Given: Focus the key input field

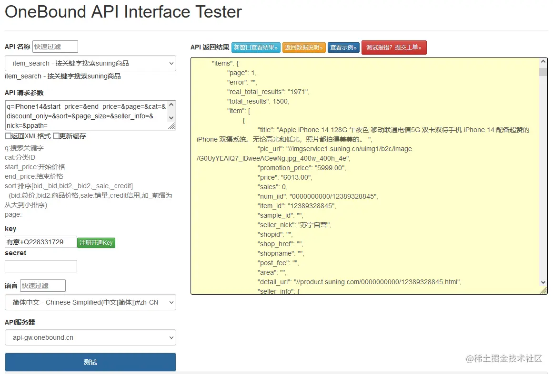Looking at the screenshot, I should (41, 242).
